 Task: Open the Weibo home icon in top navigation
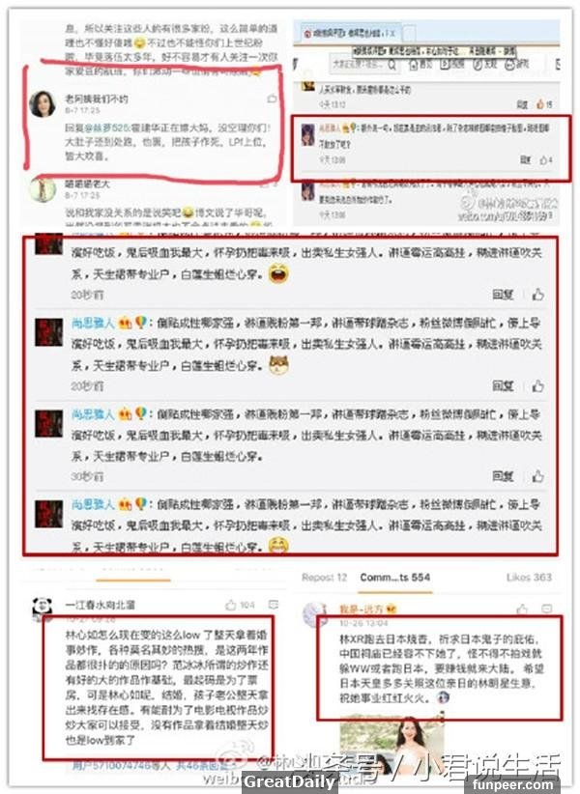click(414, 65)
